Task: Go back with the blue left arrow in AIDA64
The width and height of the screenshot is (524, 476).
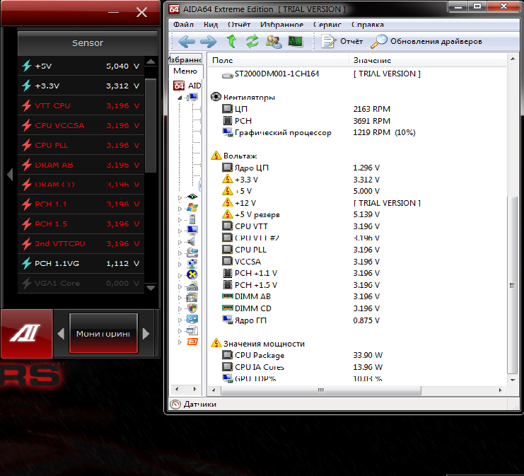Action: click(187, 42)
